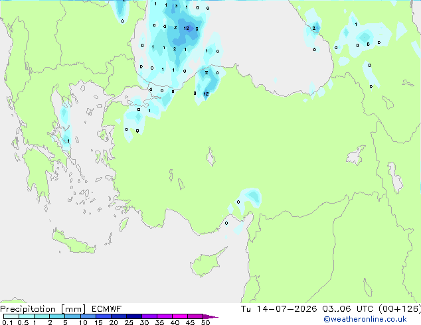Click the '25' legend scale label
421x325 pixels.
129,322
